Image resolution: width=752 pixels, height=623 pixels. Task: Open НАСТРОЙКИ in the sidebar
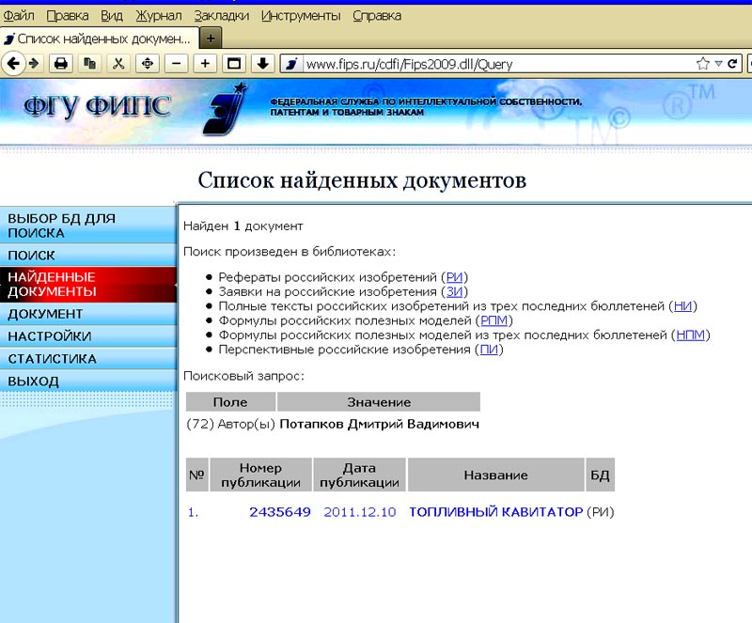(x=88, y=336)
